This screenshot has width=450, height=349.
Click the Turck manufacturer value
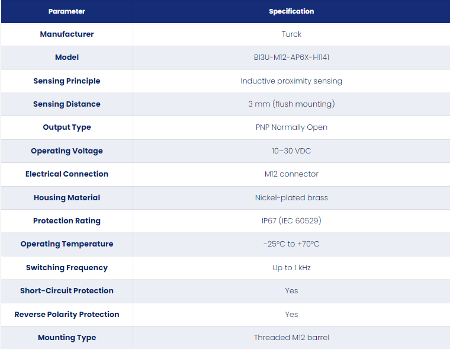pos(291,34)
